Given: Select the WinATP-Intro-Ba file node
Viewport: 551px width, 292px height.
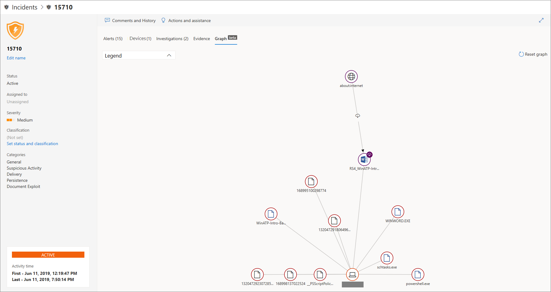Looking at the screenshot, I should pyautogui.click(x=271, y=214).
